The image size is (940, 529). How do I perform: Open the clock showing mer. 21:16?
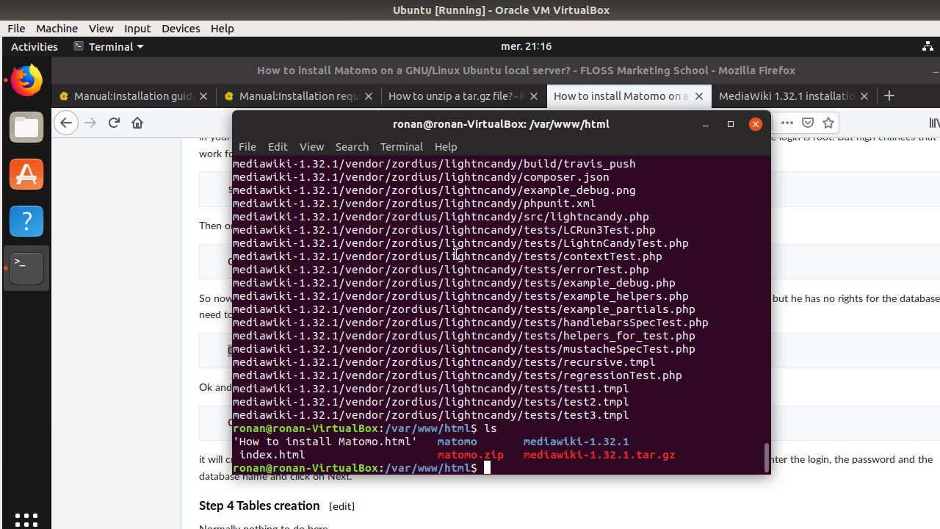tap(526, 46)
